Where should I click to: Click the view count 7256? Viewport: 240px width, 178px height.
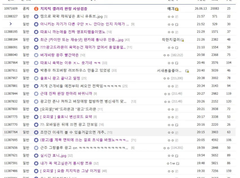215,171
